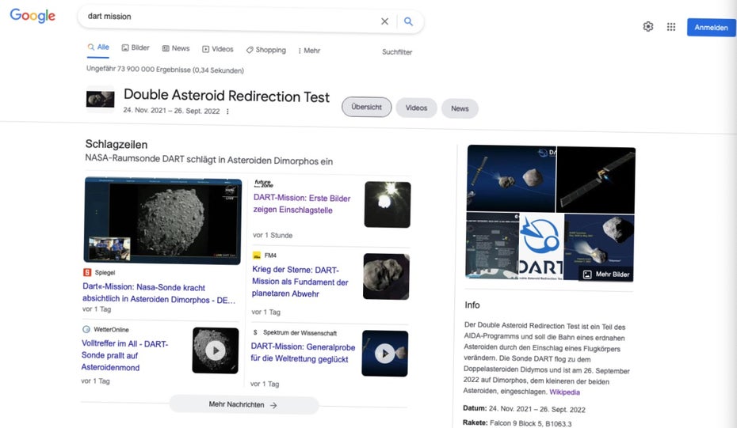Switch to the News search tab

tap(176, 48)
